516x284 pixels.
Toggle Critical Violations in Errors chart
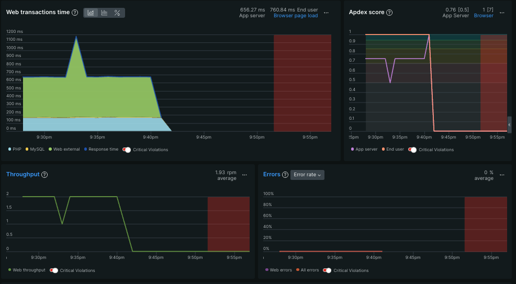[x=327, y=270]
